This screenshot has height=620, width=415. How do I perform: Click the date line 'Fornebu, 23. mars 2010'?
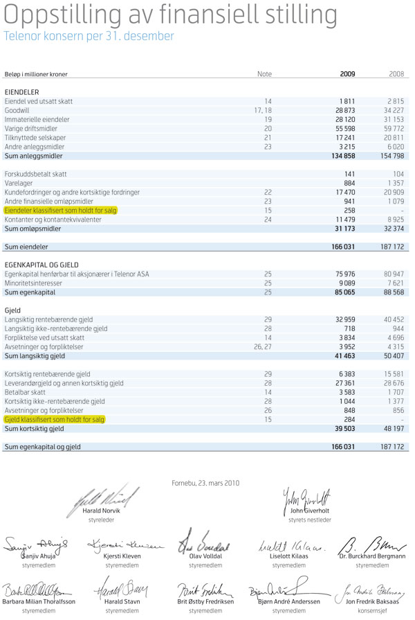[205, 483]
